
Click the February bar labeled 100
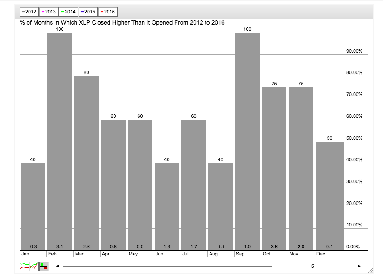[59, 142]
